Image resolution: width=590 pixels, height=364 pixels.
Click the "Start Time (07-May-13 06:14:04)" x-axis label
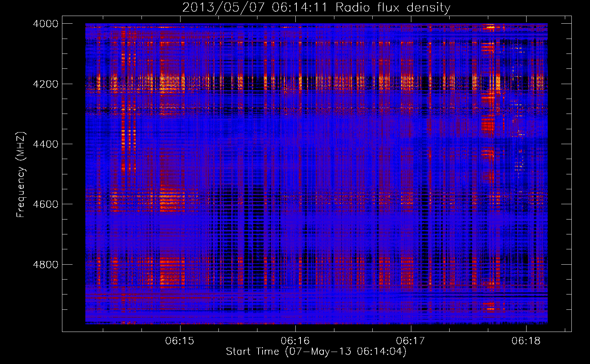pos(316,352)
